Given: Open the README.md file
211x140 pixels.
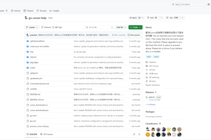Looking at the screenshot, I should (35, 94).
